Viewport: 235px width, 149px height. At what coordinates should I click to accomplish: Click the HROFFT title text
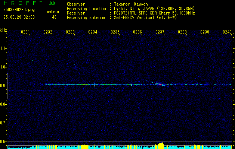[23, 3]
